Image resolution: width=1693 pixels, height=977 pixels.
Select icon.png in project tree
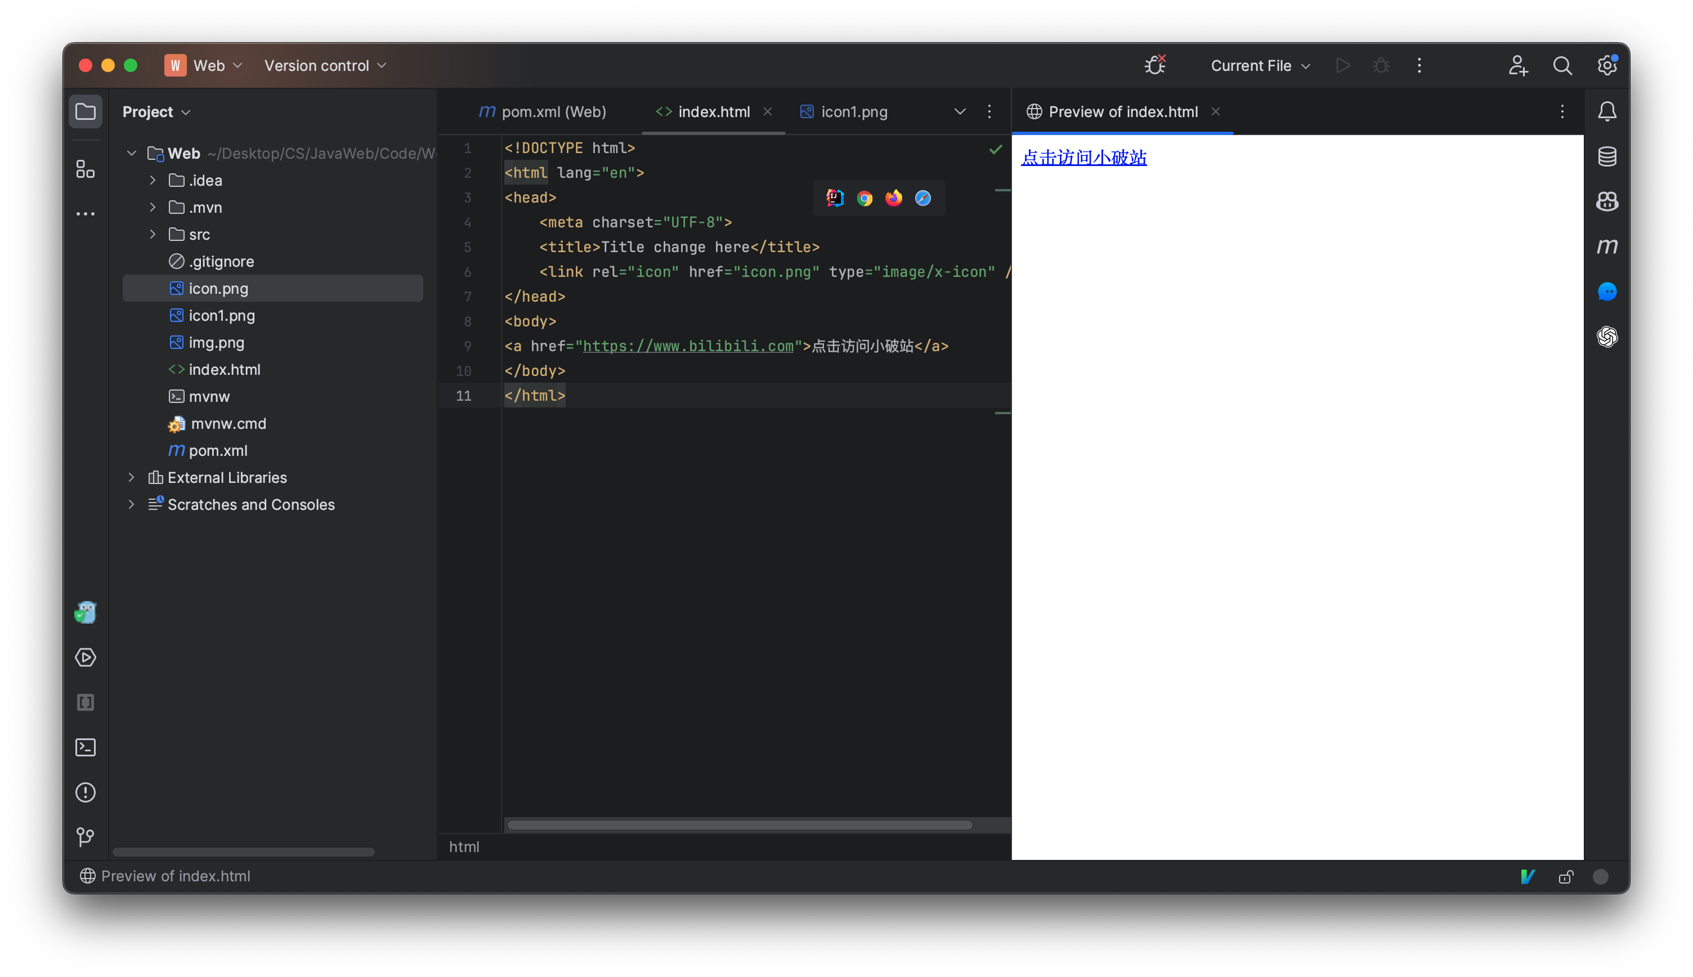pos(272,289)
